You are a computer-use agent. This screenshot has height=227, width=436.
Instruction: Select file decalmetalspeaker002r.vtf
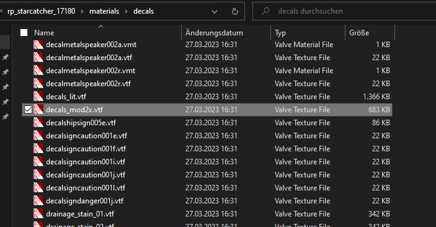89,84
